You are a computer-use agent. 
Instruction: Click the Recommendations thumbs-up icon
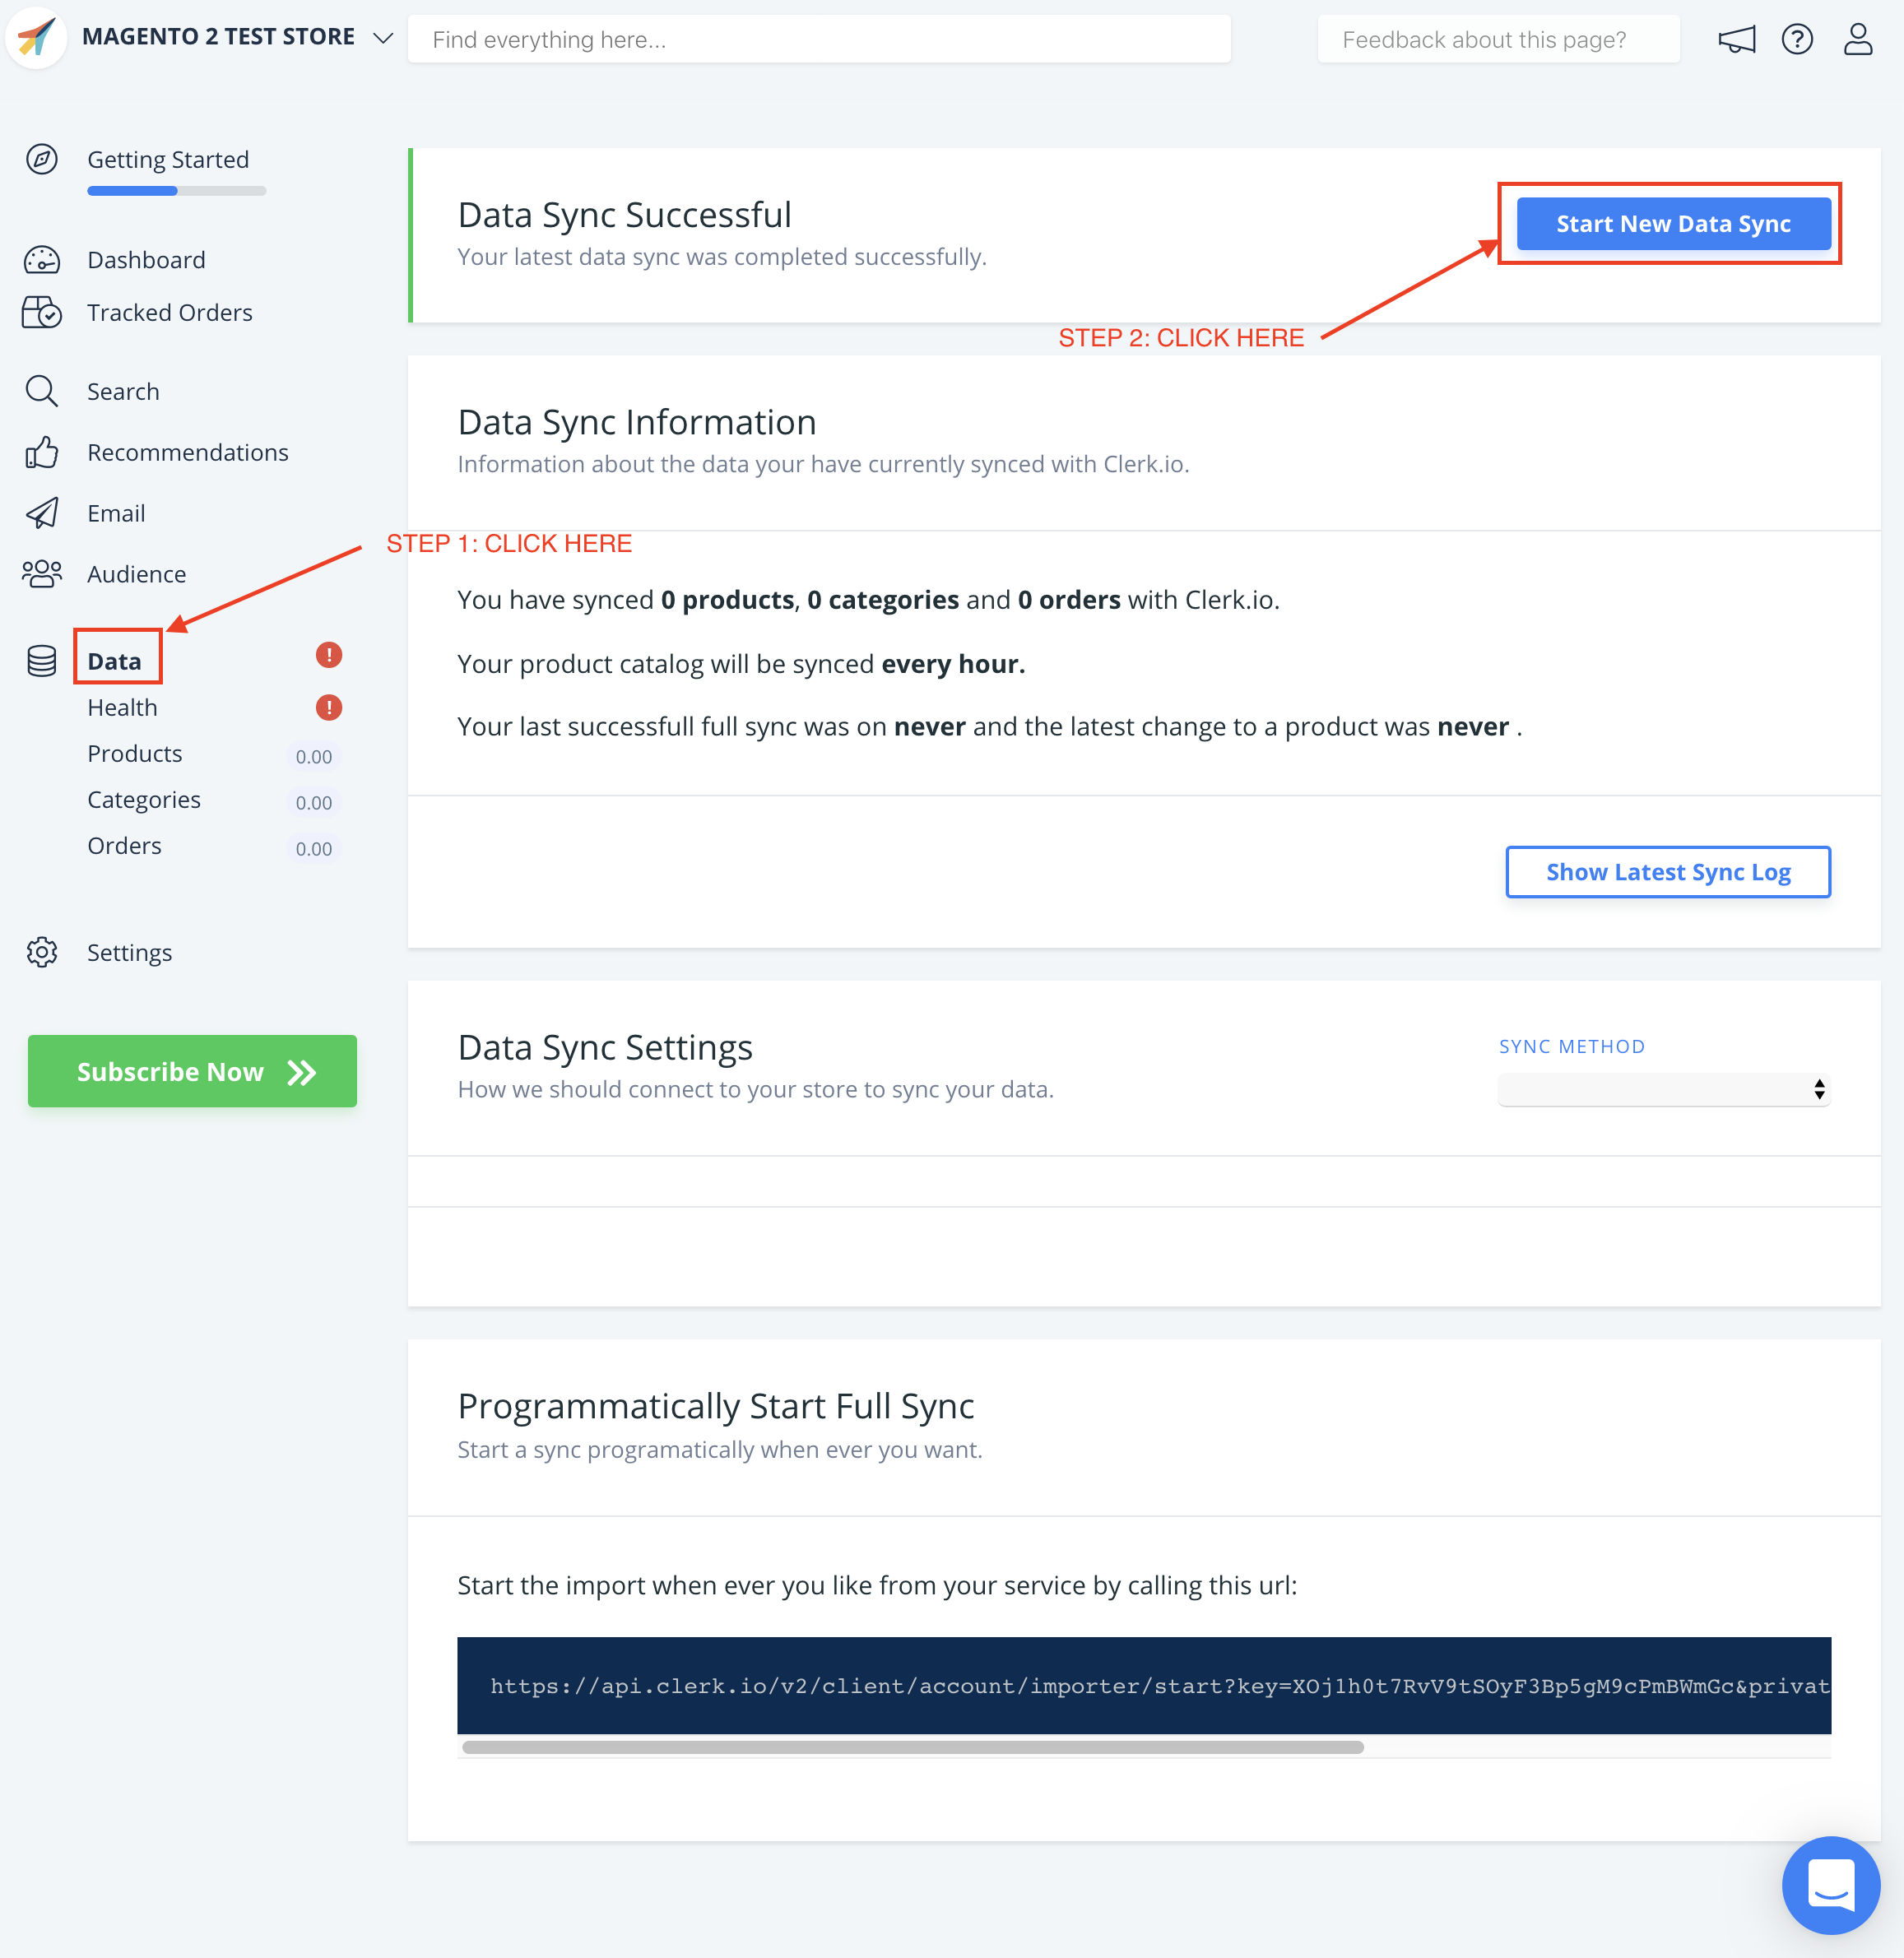coord(42,452)
